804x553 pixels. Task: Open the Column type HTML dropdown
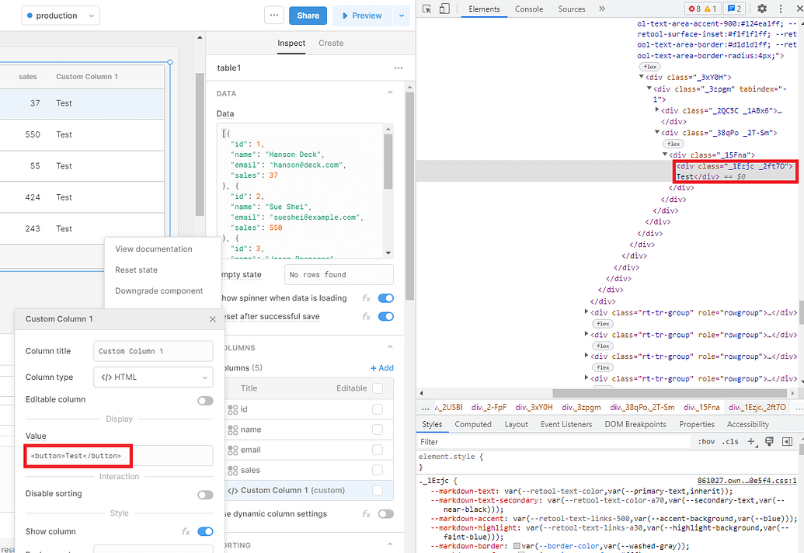tap(153, 377)
